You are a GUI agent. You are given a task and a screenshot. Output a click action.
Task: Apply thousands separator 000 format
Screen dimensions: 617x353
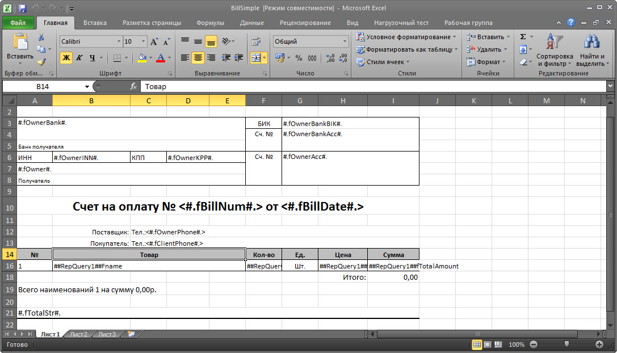(312, 58)
